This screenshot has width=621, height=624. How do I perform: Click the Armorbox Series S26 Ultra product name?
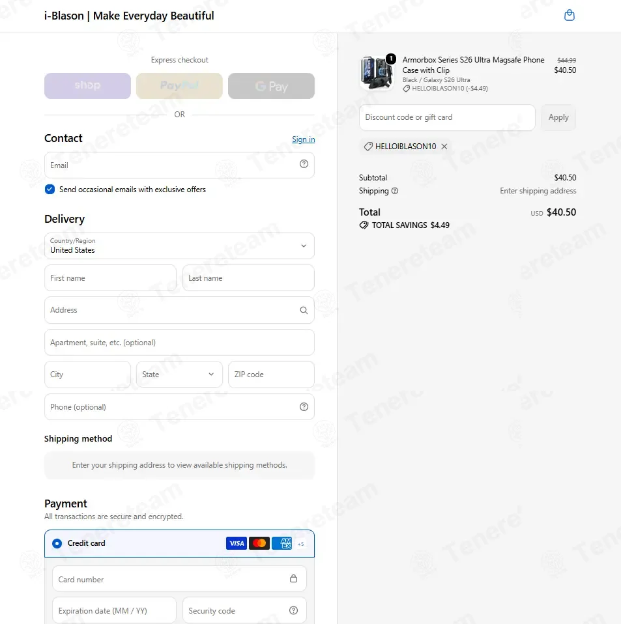pyautogui.click(x=473, y=65)
